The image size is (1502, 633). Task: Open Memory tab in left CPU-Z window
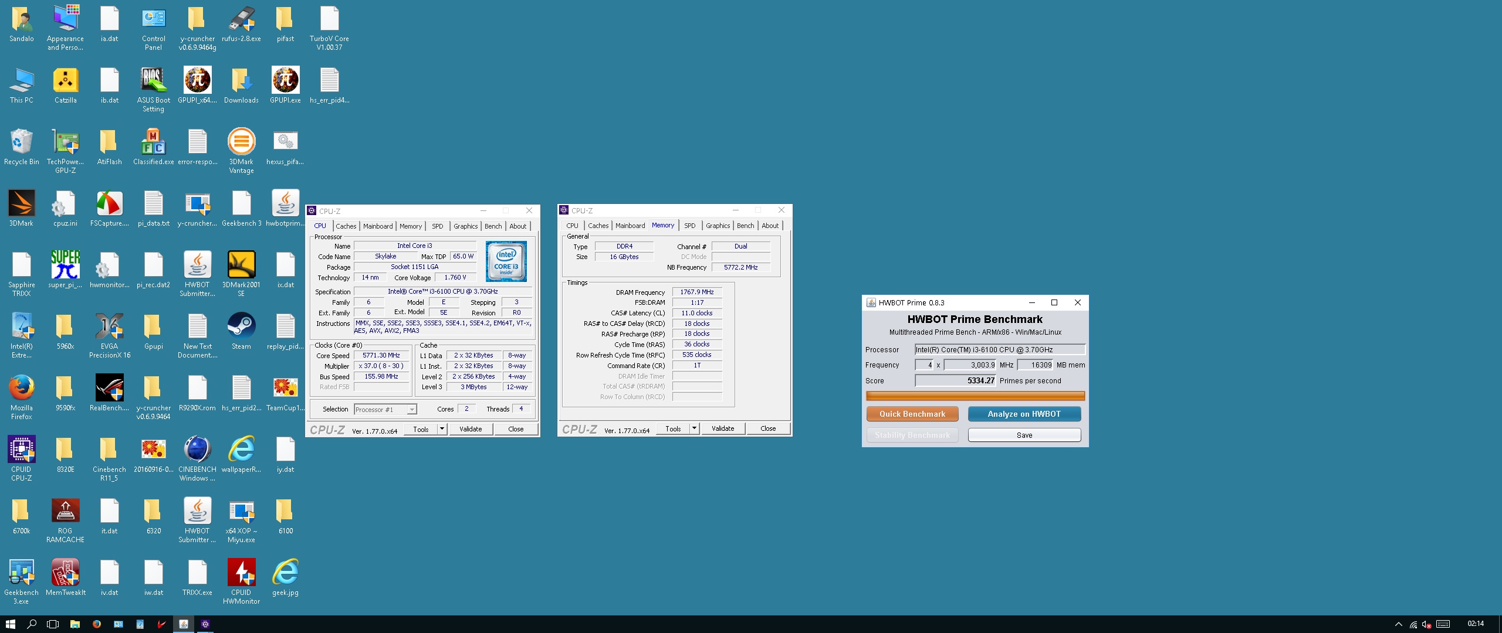point(411,226)
